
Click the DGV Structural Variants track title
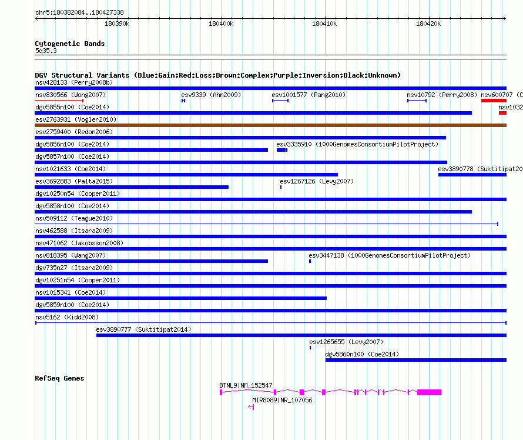pos(217,75)
